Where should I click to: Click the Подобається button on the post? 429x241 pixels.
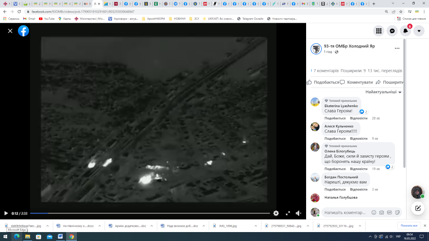[x=323, y=82]
